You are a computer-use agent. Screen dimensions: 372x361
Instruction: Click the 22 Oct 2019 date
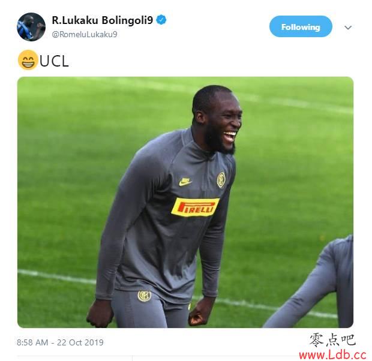point(80,342)
